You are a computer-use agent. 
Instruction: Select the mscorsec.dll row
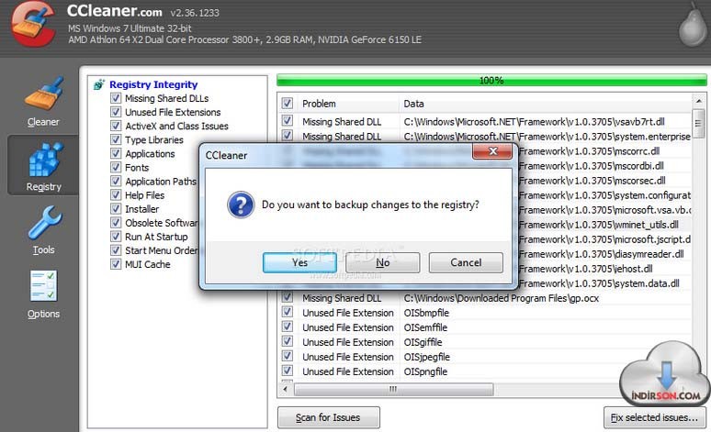click(592, 181)
